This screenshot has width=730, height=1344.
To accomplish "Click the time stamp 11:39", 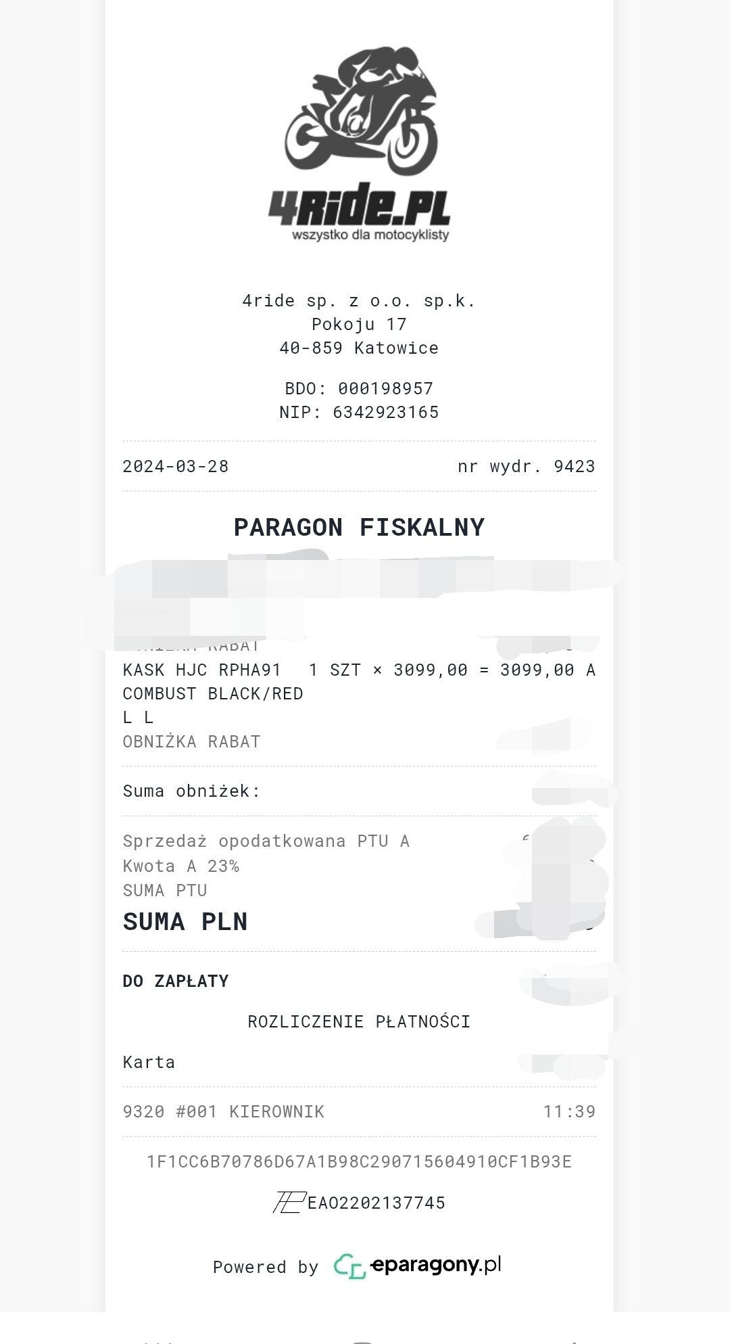I will pyautogui.click(x=569, y=1111).
